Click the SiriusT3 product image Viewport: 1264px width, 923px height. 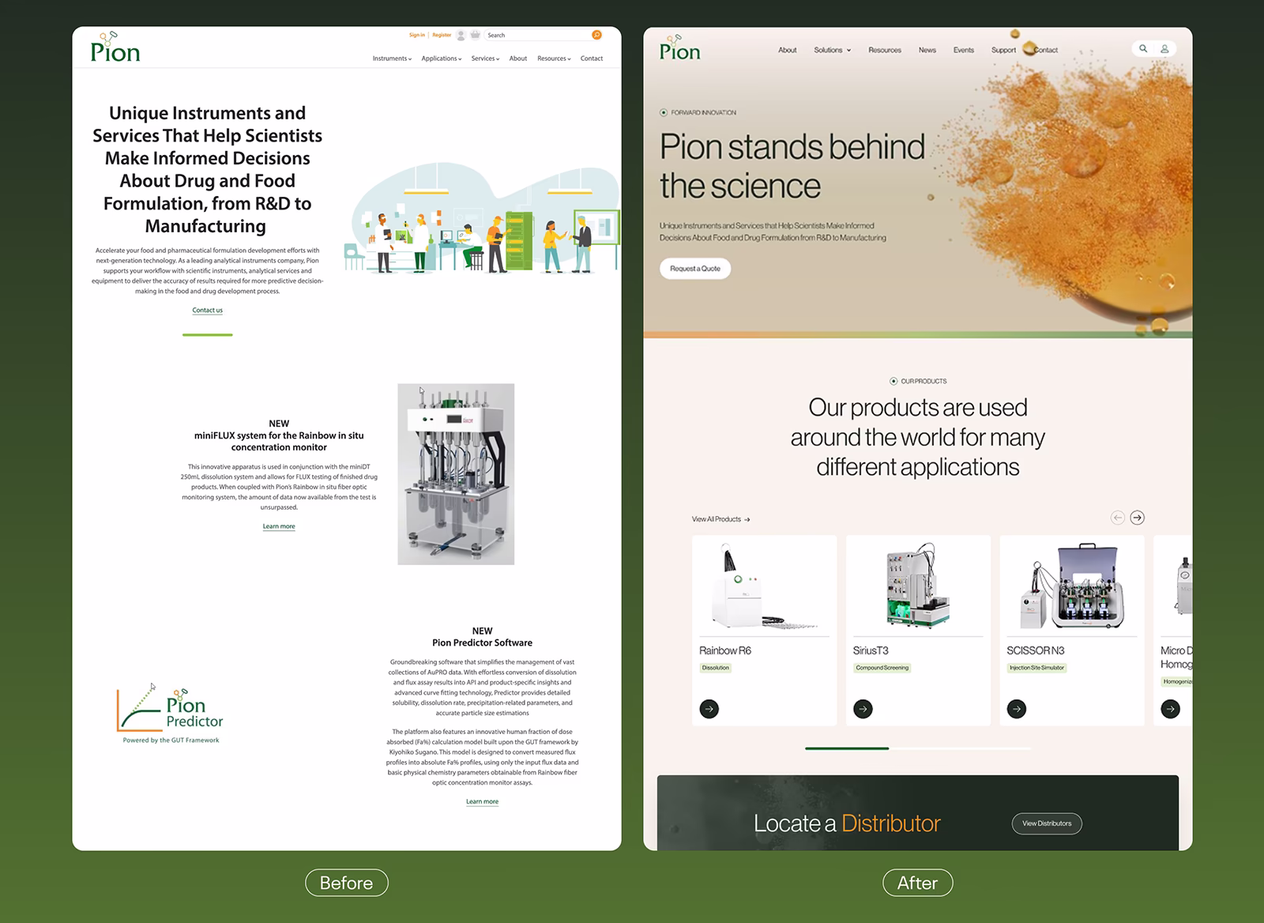pos(918,586)
